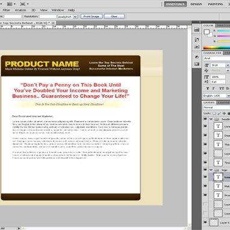Image resolution: width=230 pixels, height=230 pixels.
Task: Open the Mini Bridge panel icon
Action: [x=197, y=30]
